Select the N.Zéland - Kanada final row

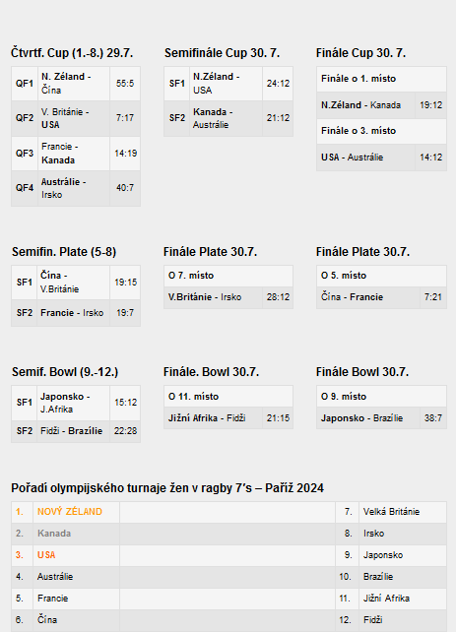pyautogui.click(x=381, y=105)
